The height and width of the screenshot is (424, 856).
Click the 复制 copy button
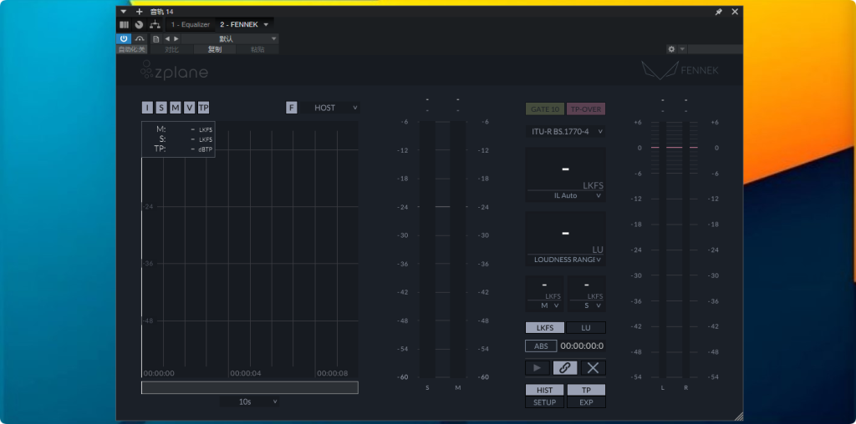pos(215,49)
